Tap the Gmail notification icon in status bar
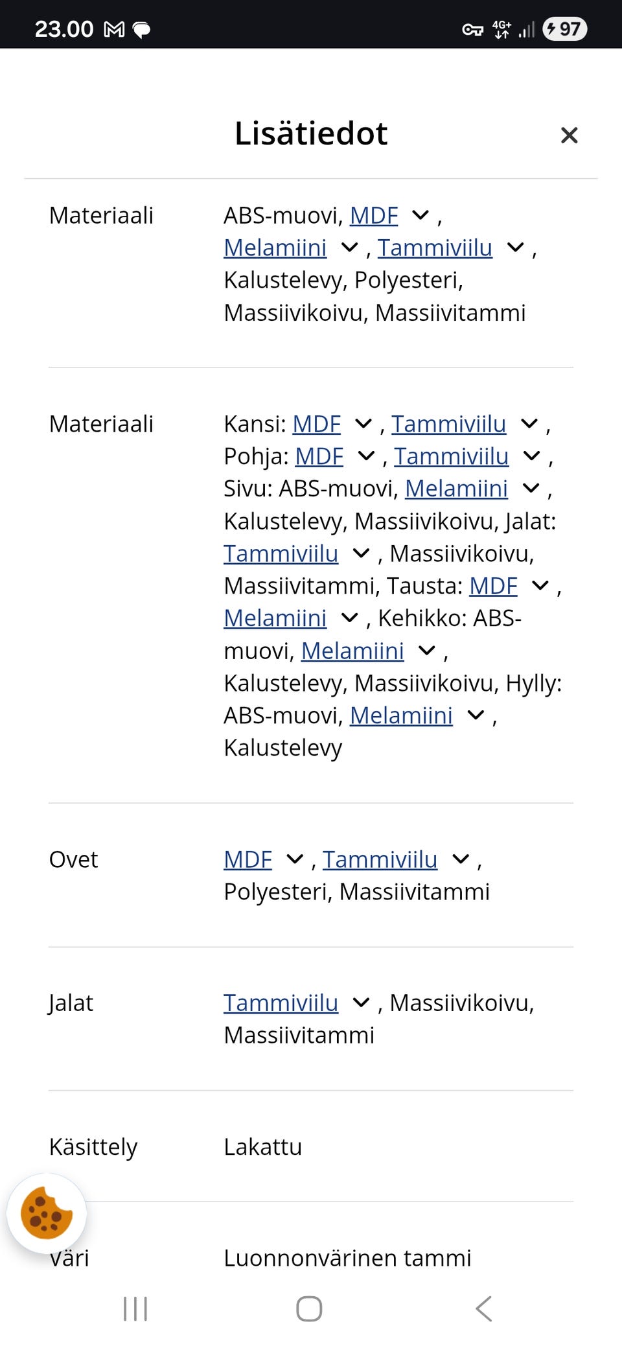 115,29
